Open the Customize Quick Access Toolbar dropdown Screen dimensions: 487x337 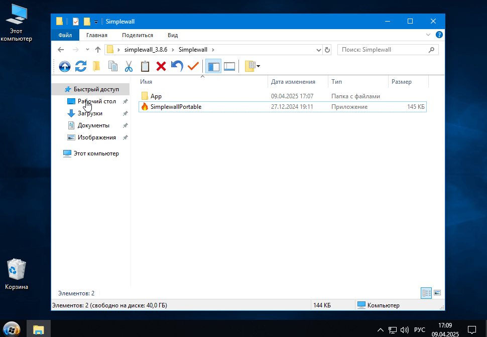pyautogui.click(x=96, y=22)
